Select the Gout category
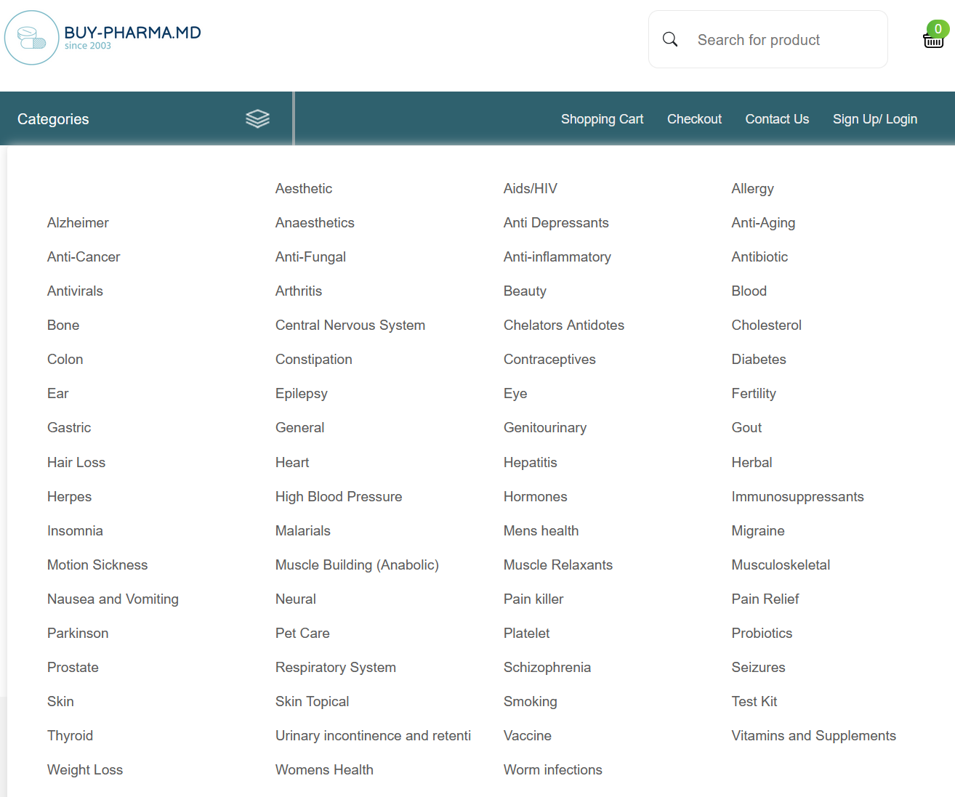955x797 pixels. (x=746, y=428)
